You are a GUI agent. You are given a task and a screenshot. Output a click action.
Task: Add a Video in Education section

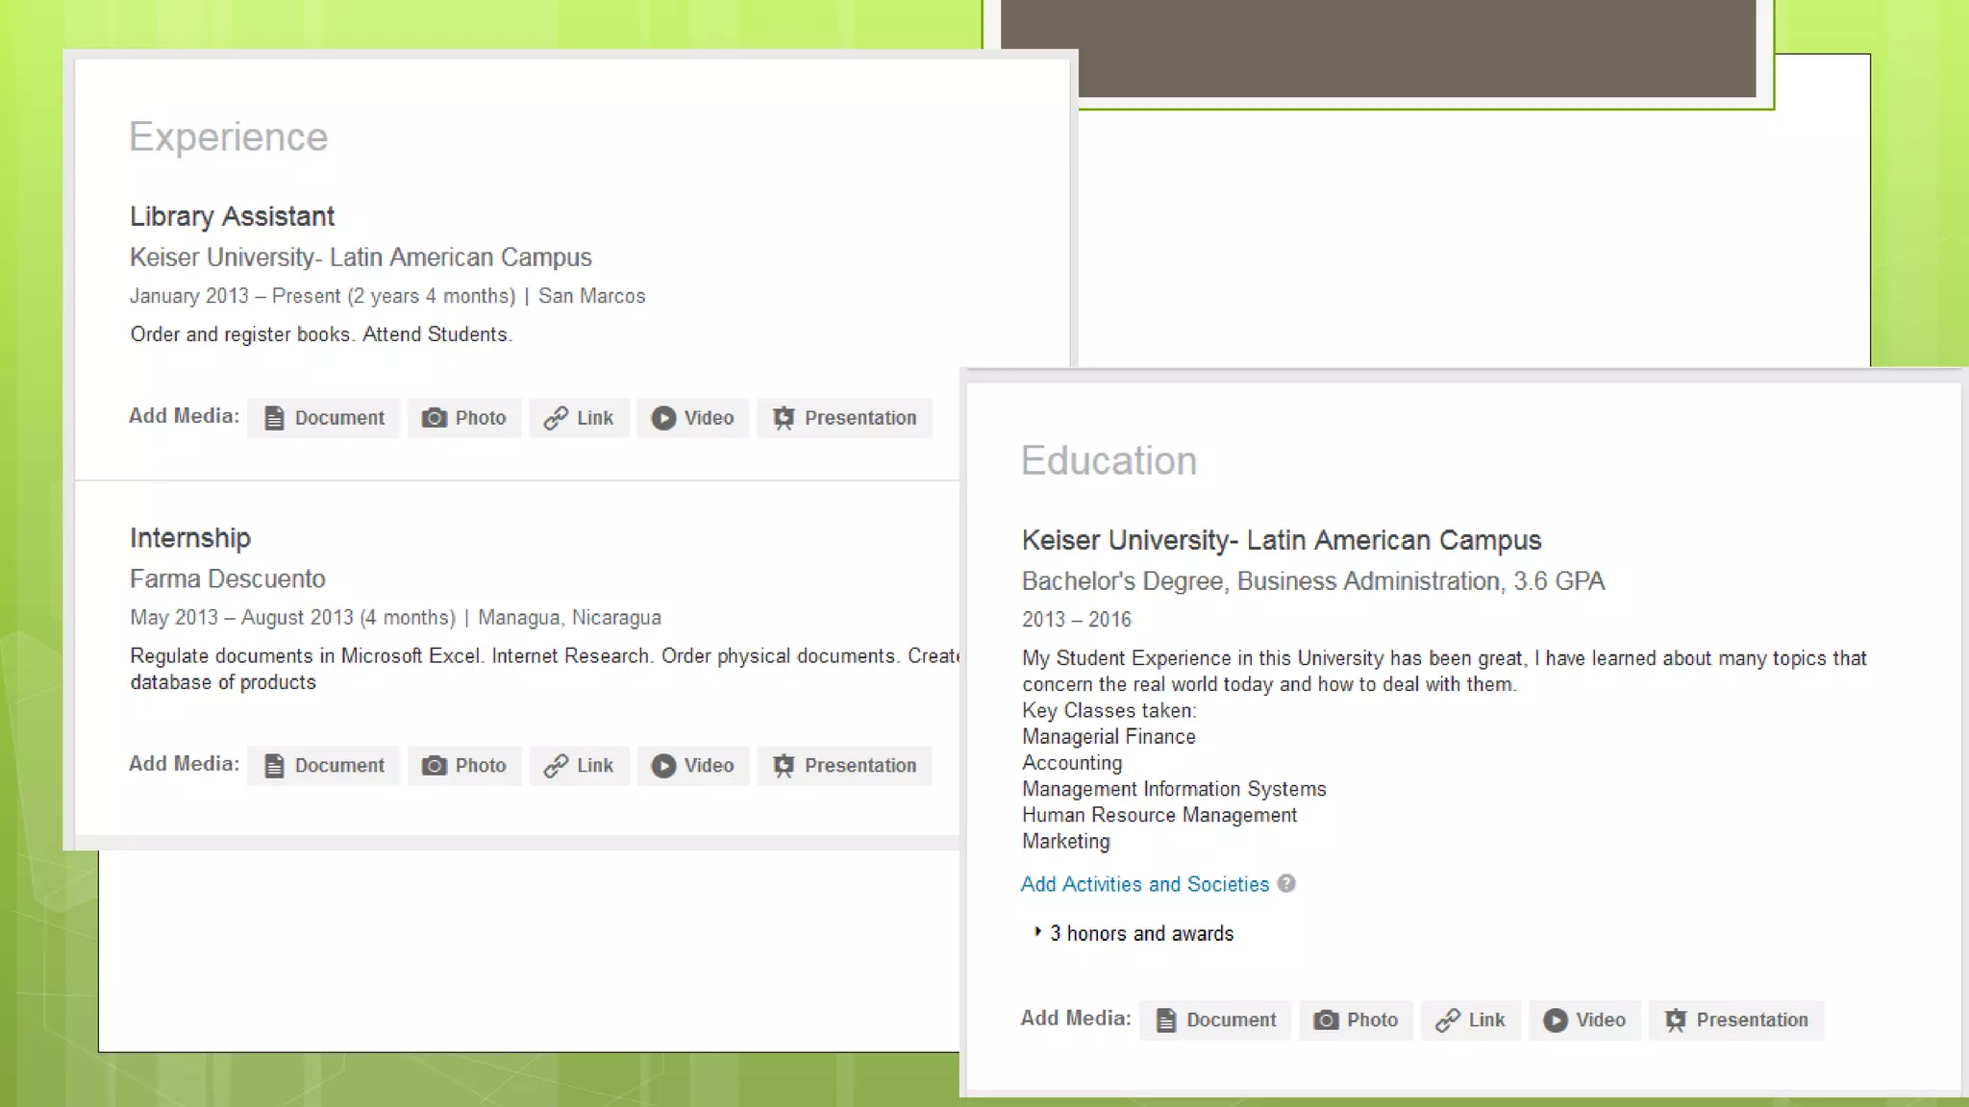point(1584,1021)
